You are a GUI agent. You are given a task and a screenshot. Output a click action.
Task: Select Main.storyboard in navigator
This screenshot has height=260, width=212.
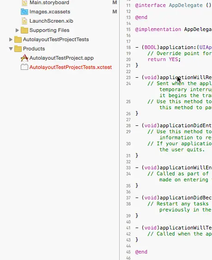(49, 2)
